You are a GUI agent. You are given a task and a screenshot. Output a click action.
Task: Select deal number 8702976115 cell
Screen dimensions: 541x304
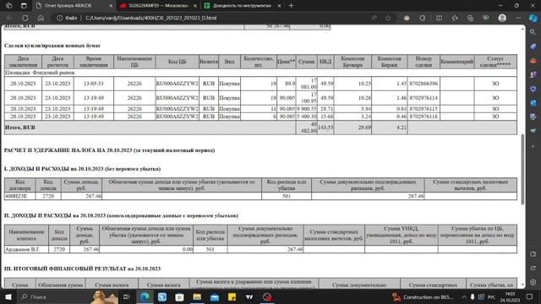424,109
